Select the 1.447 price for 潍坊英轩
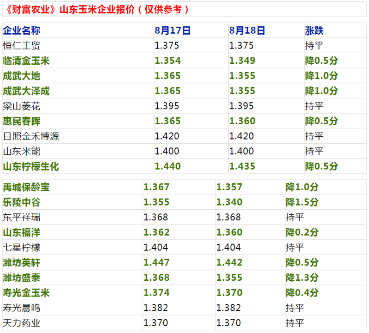Image resolution: width=369 pixels, height=333 pixels. click(157, 262)
